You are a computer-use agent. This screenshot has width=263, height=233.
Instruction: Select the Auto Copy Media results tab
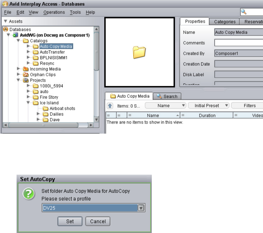[x=129, y=96]
